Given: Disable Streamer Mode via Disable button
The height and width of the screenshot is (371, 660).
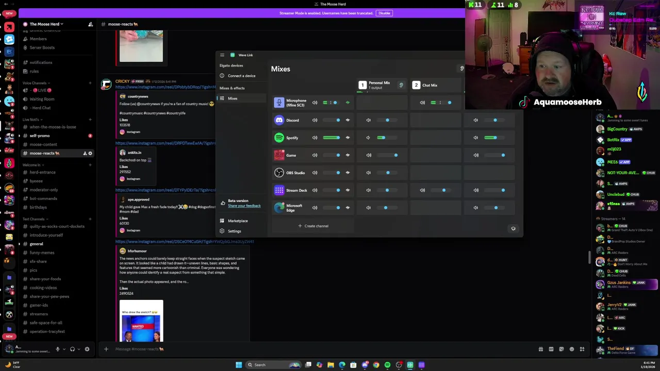Looking at the screenshot, I should (384, 13).
